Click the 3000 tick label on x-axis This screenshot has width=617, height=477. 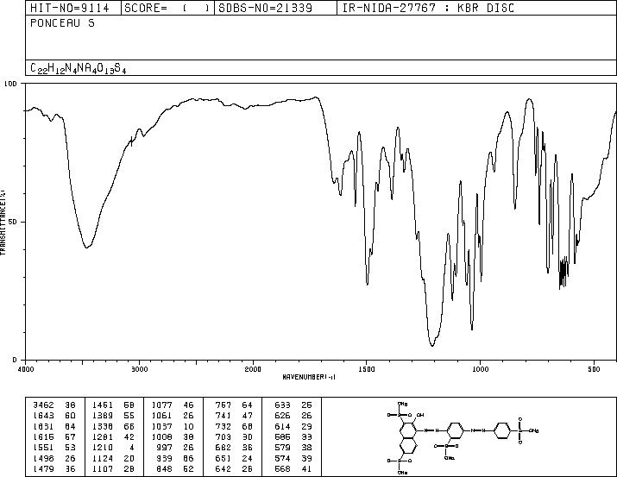[x=139, y=369]
